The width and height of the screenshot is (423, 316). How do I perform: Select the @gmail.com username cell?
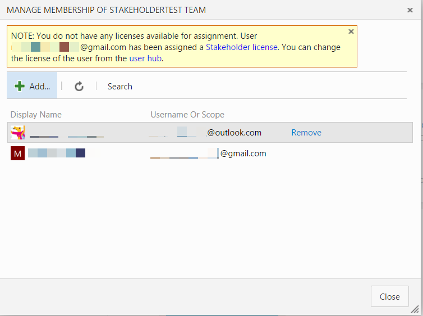coord(208,154)
